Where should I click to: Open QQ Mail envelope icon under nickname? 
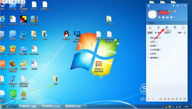[163, 17]
